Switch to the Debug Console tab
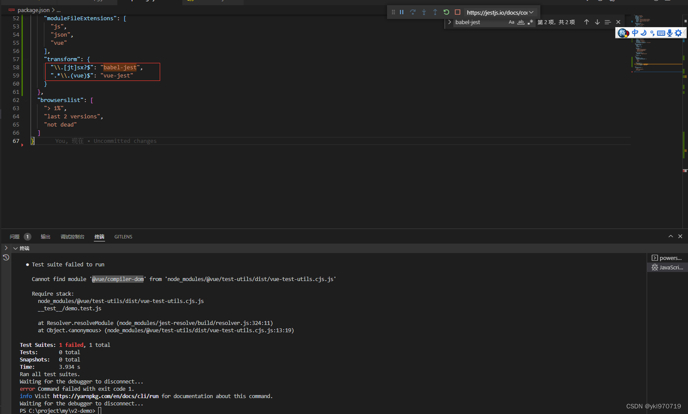 point(72,237)
